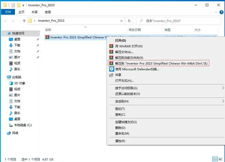Image resolution: width=225 pixels, height=162 pixels.
Task: Click the blue Help question mark icon
Action: click(221, 12)
